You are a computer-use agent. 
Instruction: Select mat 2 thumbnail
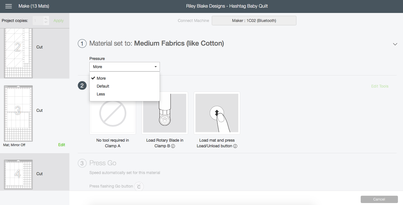[x=18, y=53]
